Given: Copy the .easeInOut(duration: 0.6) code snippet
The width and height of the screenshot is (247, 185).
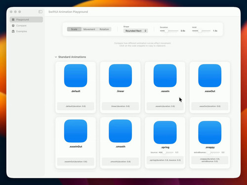Looking at the screenshot, I should [x=76, y=162].
